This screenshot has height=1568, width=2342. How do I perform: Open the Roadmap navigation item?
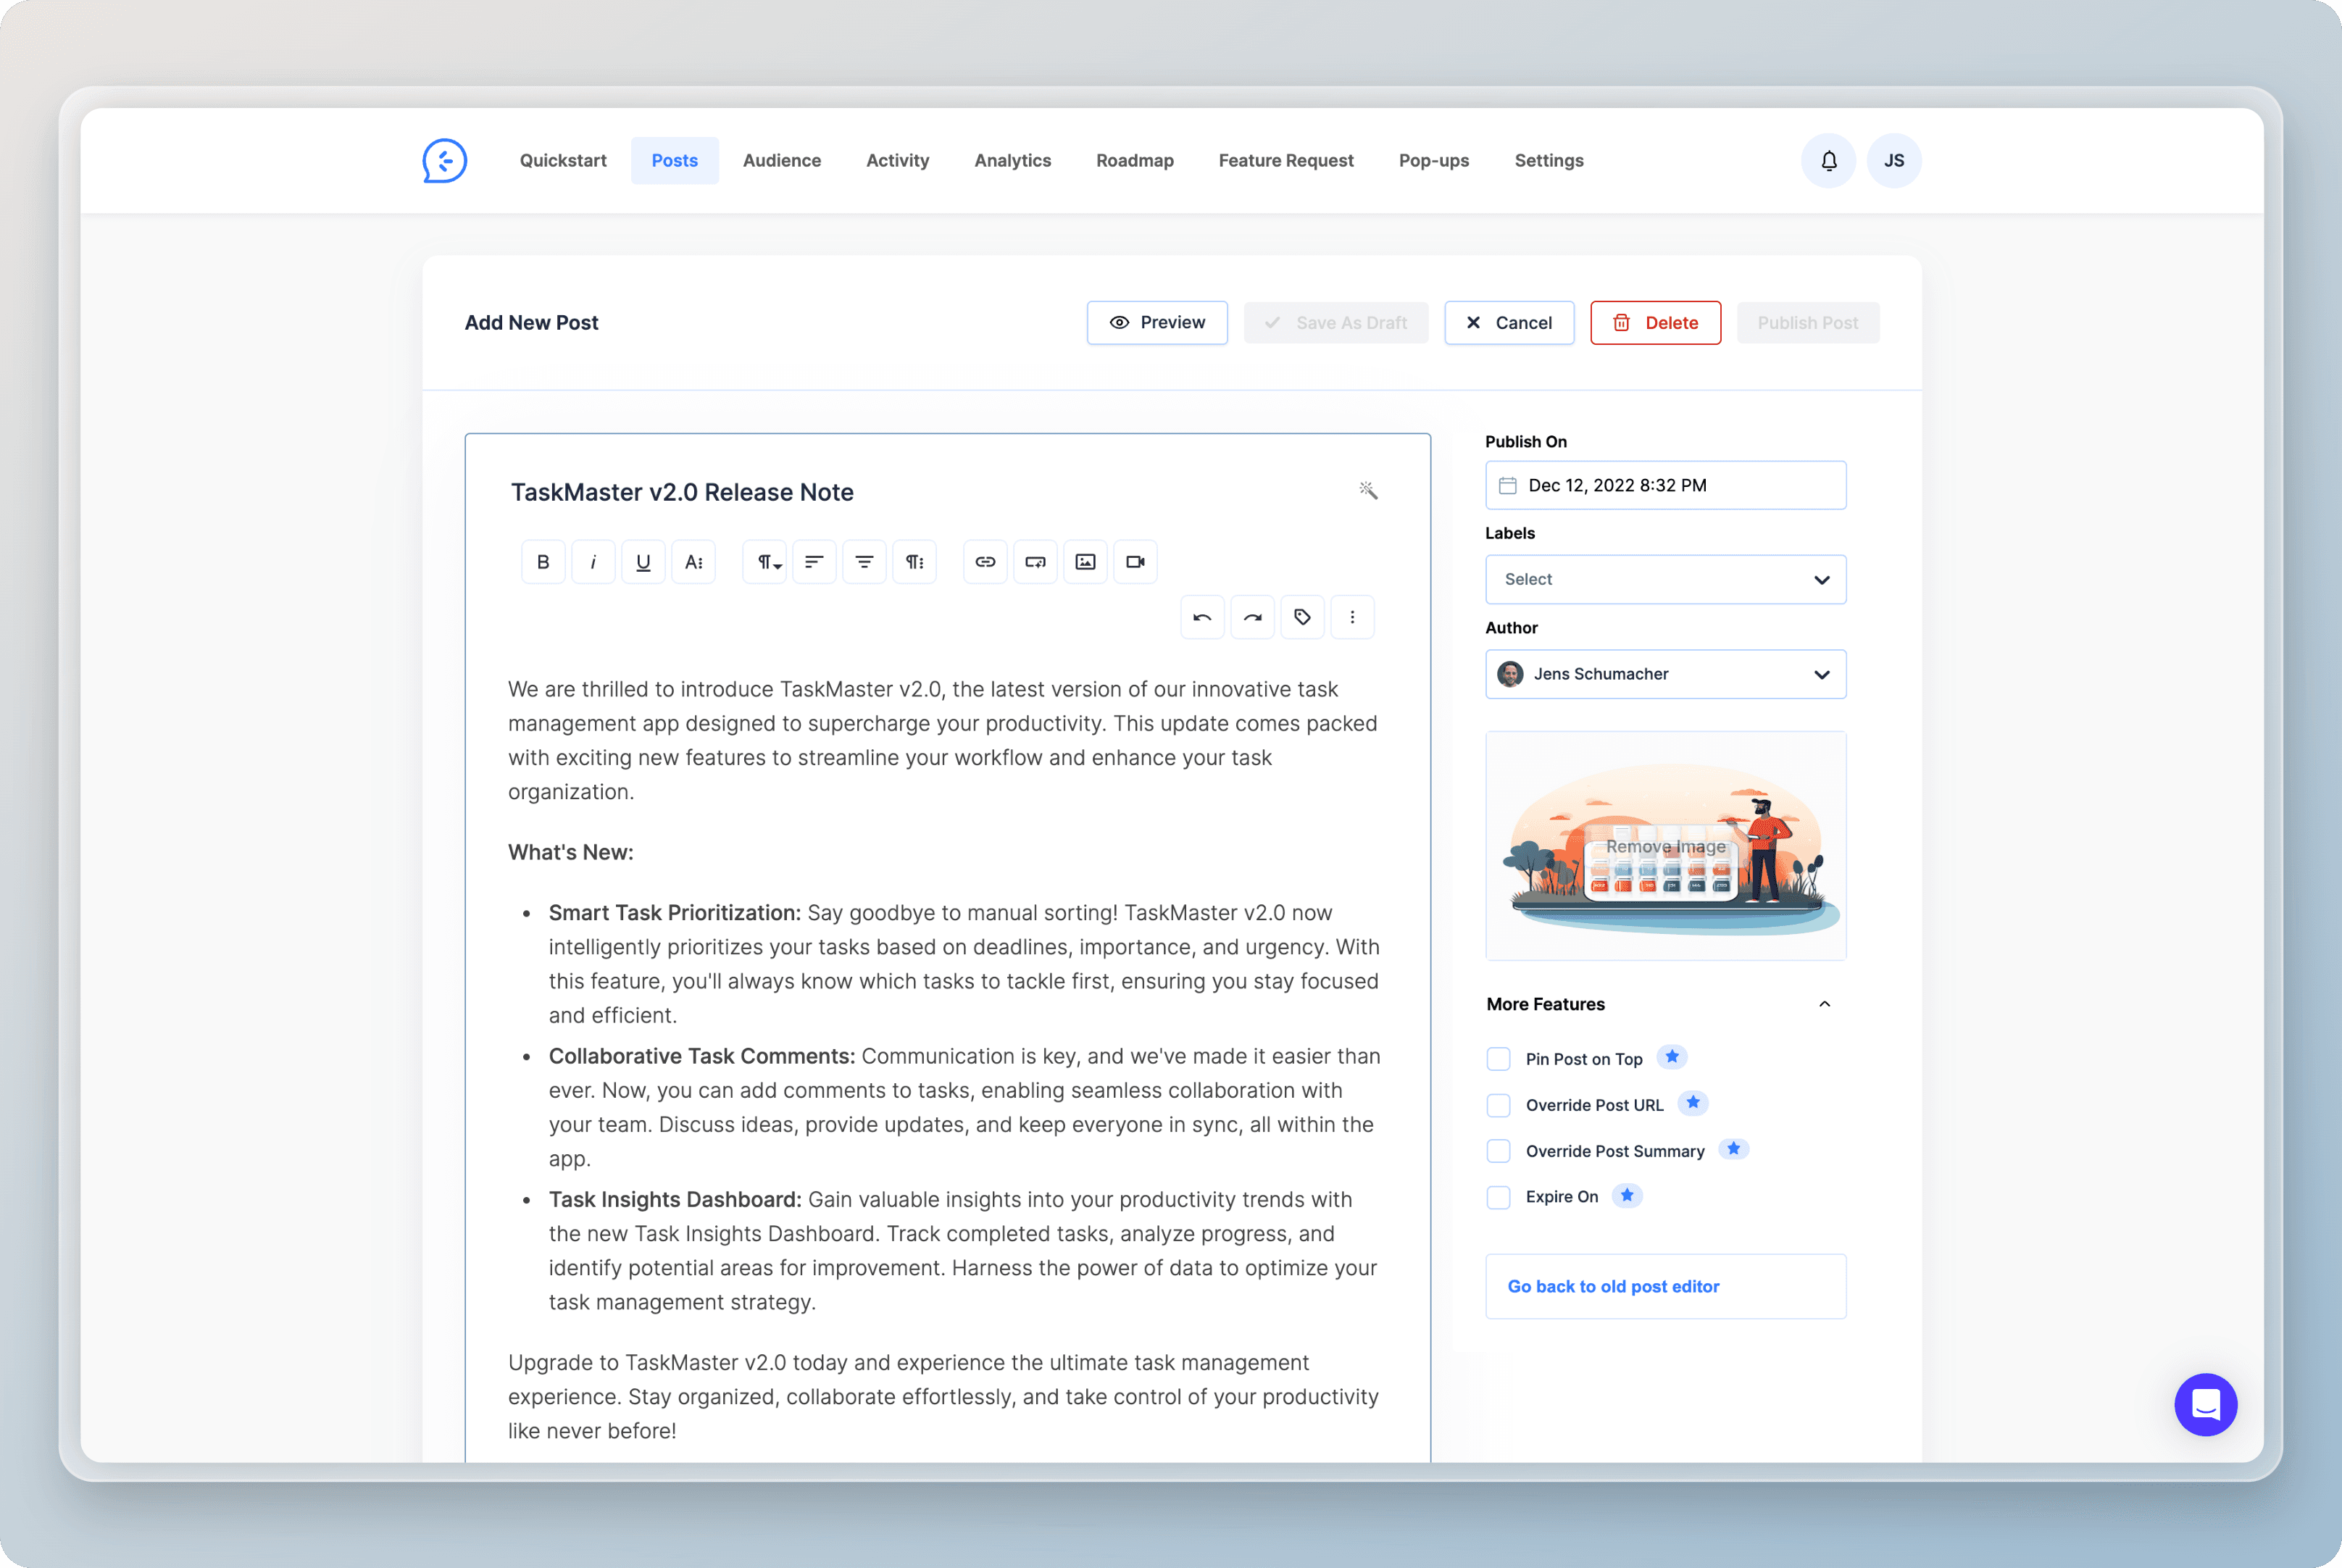coord(1134,161)
